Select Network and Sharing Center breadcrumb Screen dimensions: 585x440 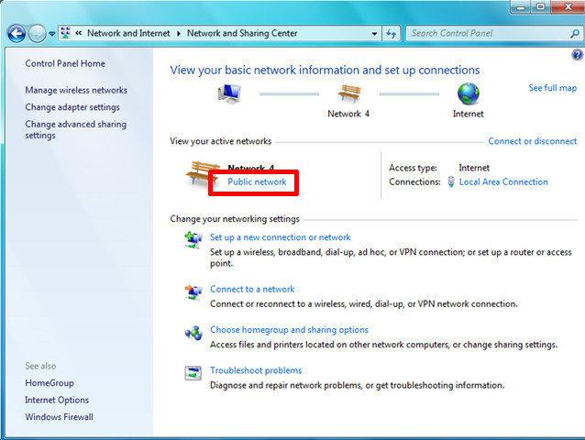(x=242, y=33)
